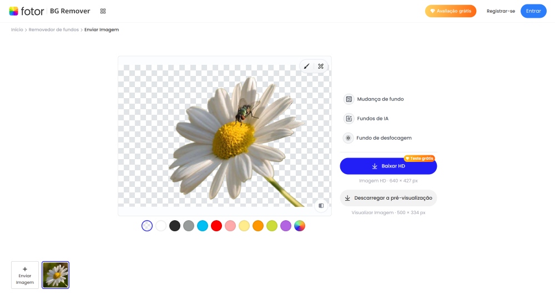The image size is (555, 300).
Task: Open the apps grid menu icon
Action: coord(103,11)
